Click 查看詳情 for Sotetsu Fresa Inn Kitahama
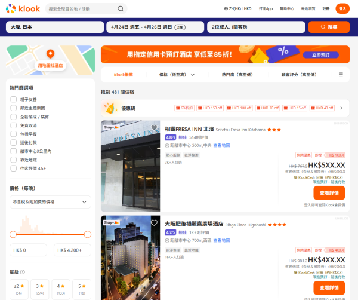Image resolution: width=358 pixels, height=300 pixels. [x=329, y=193]
